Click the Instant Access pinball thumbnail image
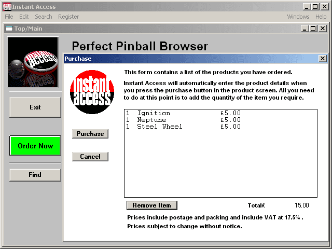The width and height of the screenshot is (332, 249). [33, 62]
